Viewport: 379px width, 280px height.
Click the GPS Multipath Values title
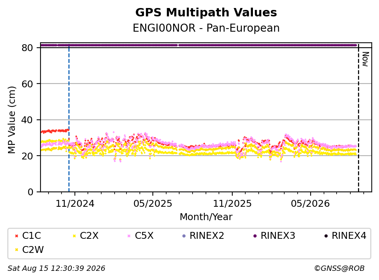click(206, 12)
